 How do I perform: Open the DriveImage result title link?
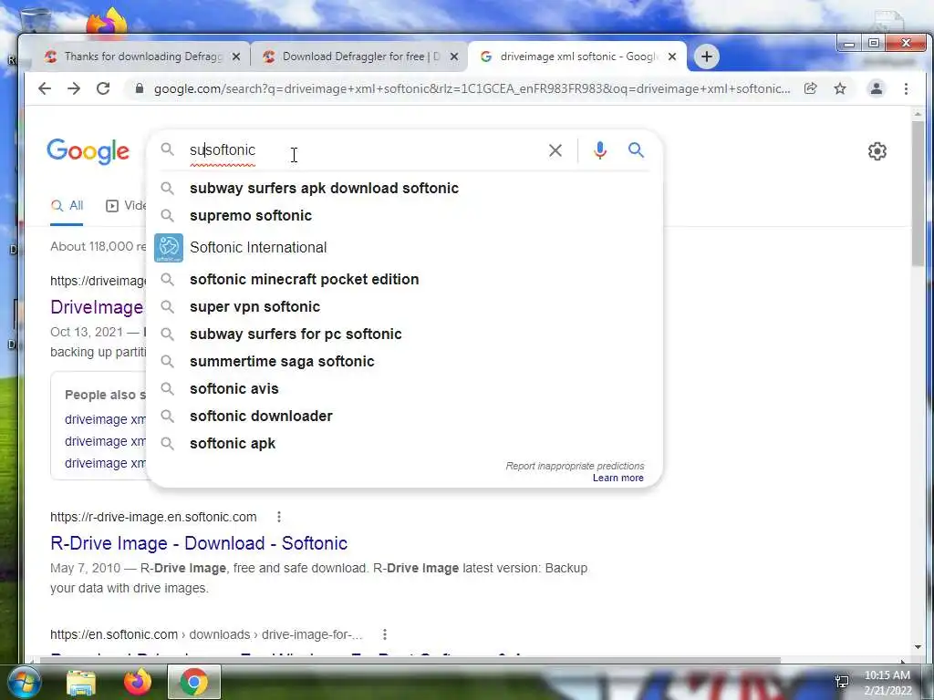pyautogui.click(x=97, y=307)
